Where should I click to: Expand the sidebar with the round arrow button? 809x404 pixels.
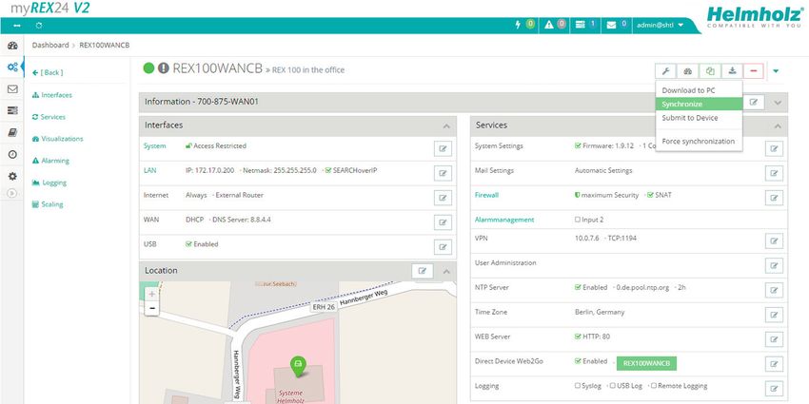(x=12, y=193)
